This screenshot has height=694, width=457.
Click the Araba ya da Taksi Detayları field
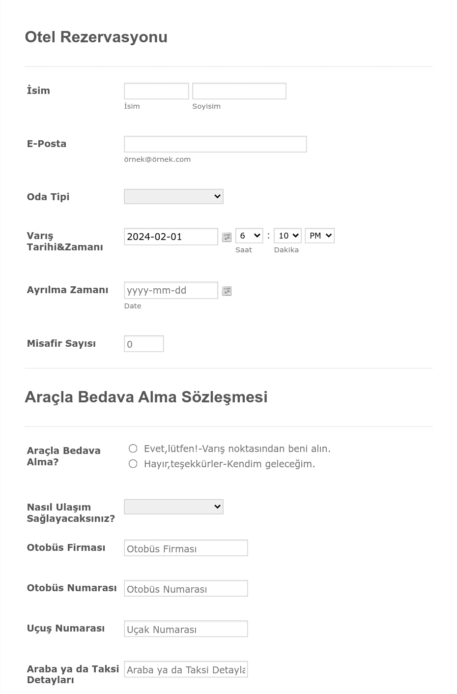(x=186, y=669)
